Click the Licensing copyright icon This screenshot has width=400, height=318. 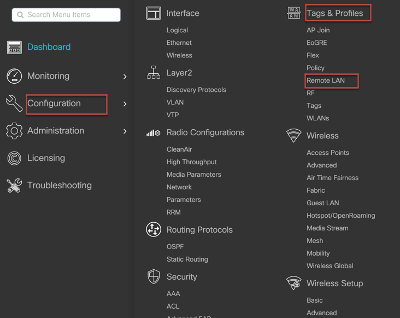[x=14, y=158]
